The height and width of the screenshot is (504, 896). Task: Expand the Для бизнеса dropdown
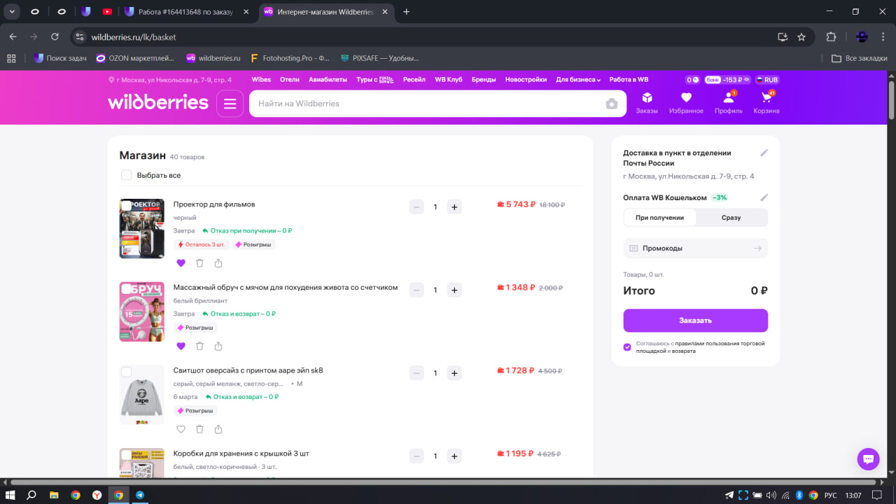pos(578,80)
